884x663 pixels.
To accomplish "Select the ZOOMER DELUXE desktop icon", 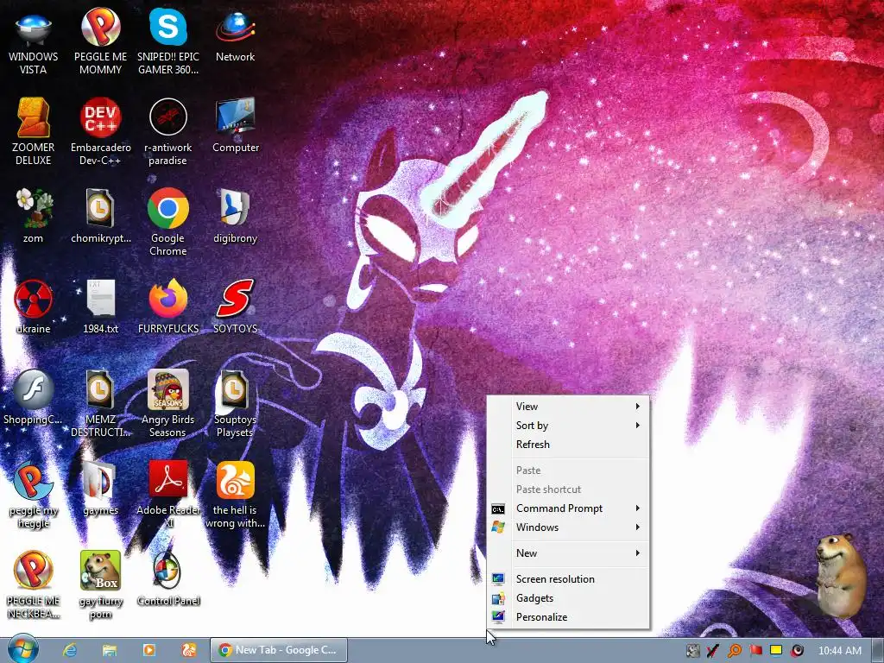I will point(34,132).
